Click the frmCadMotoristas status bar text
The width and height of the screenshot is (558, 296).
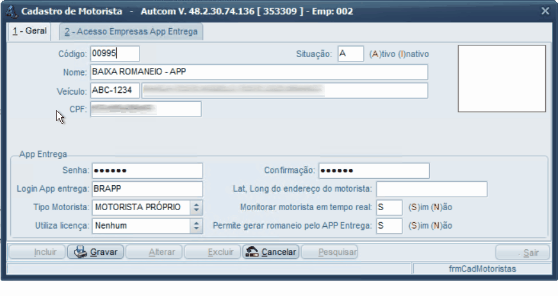pyautogui.click(x=482, y=269)
